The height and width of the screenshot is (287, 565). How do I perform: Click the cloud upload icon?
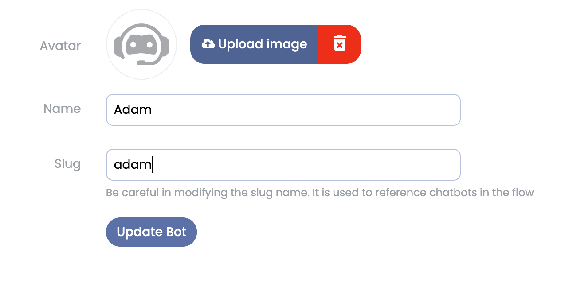click(x=208, y=44)
